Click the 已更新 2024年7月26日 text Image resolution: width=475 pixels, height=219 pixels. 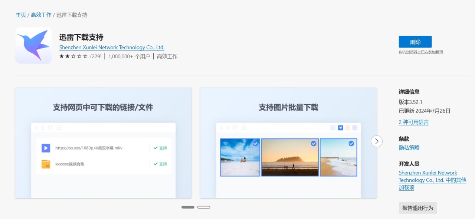[x=425, y=111]
